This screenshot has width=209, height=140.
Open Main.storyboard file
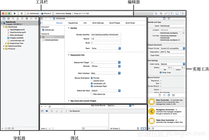coord(16,35)
